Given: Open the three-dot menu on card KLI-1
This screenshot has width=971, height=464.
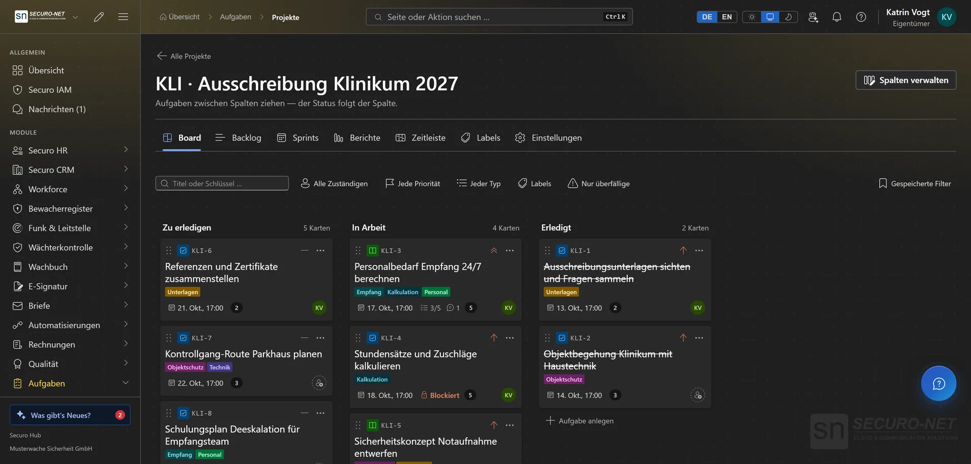Looking at the screenshot, I should pos(699,250).
